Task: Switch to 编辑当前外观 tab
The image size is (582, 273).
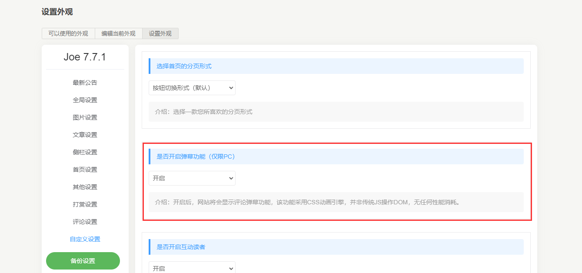Action: coord(118,33)
